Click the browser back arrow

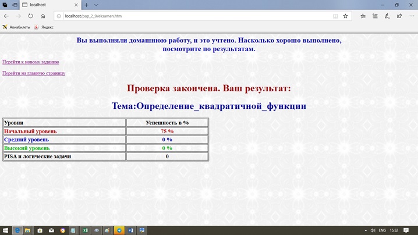point(6,16)
